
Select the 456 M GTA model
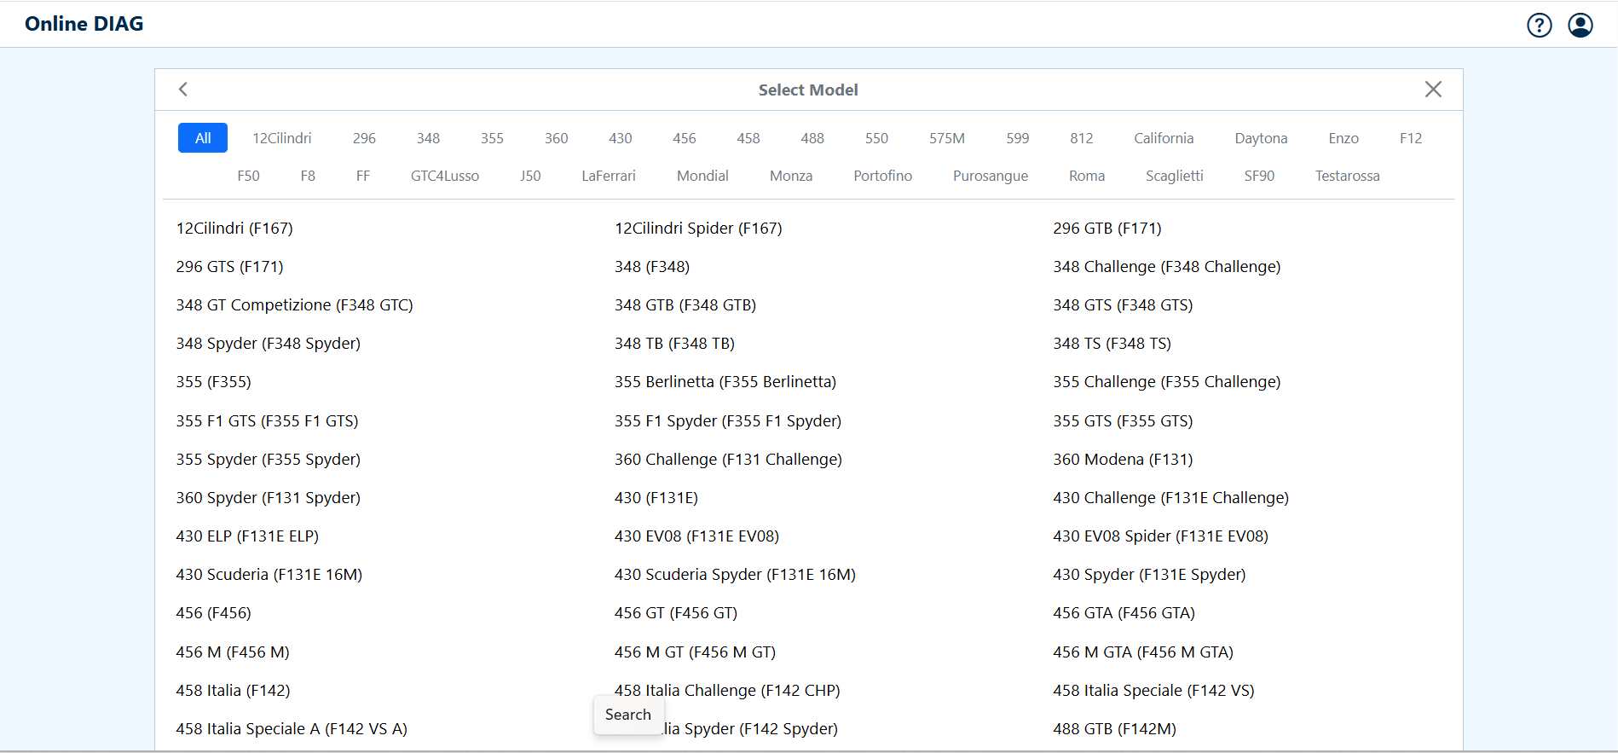[1142, 652]
